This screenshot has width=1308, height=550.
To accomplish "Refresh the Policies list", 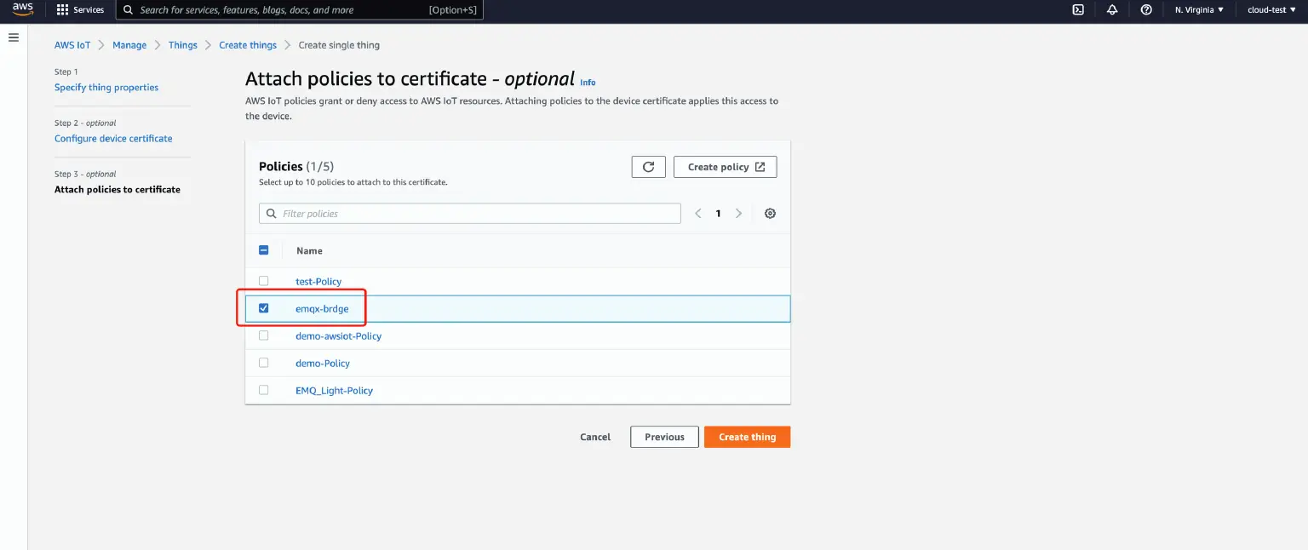I will pyautogui.click(x=648, y=166).
